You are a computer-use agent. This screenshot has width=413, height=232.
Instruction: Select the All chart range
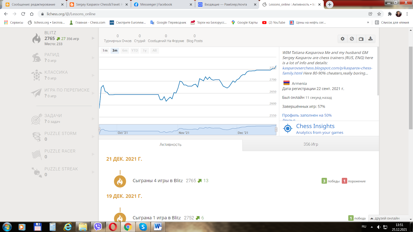(x=154, y=51)
